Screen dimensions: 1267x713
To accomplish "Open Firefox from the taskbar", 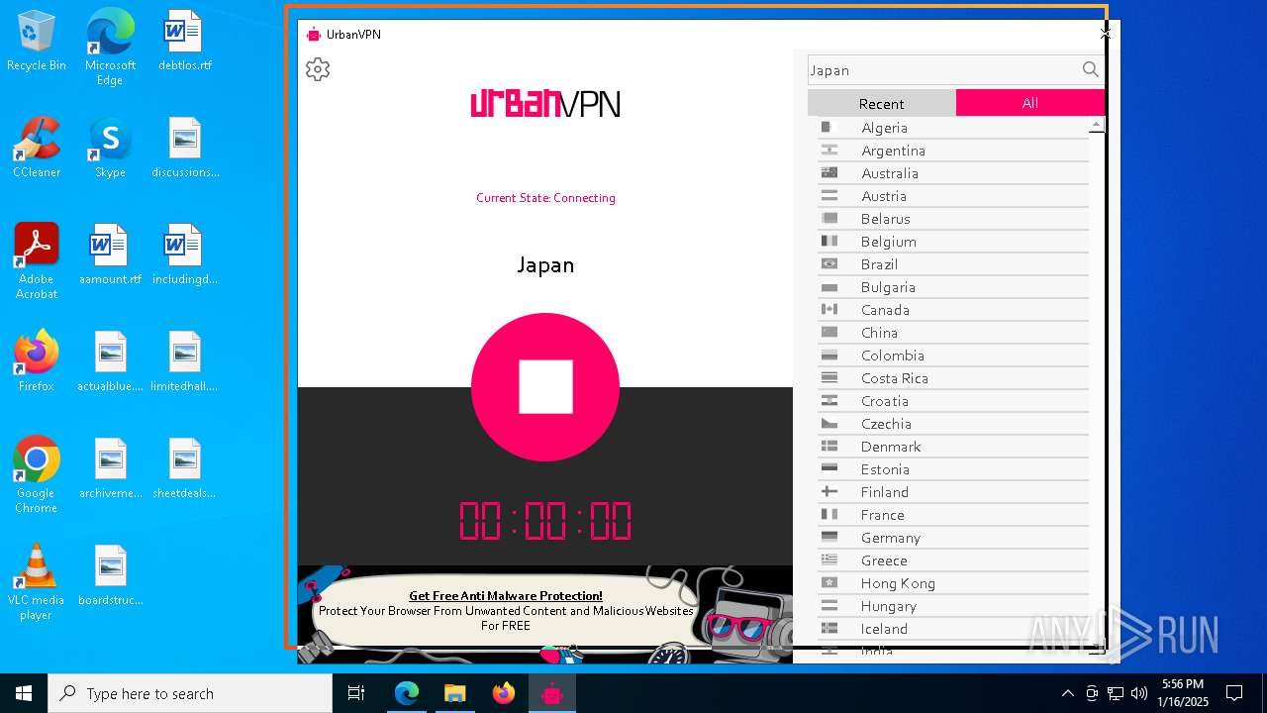I will click(x=504, y=693).
